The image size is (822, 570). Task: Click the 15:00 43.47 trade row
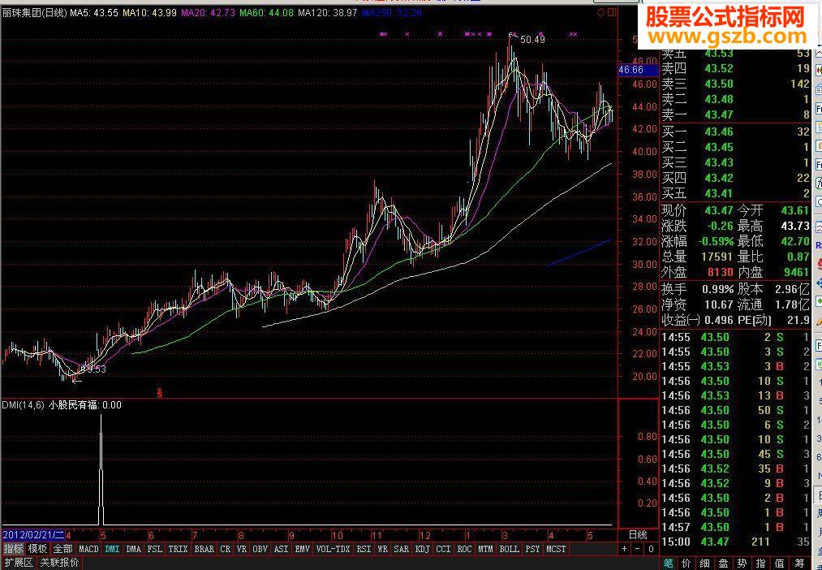[736, 542]
